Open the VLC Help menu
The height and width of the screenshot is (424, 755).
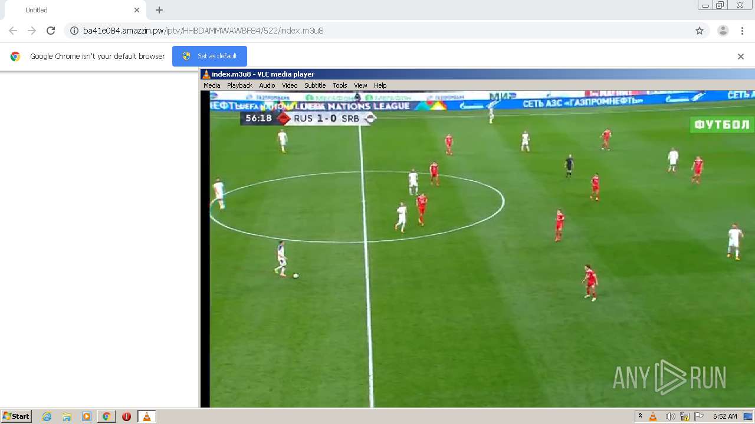pos(380,85)
